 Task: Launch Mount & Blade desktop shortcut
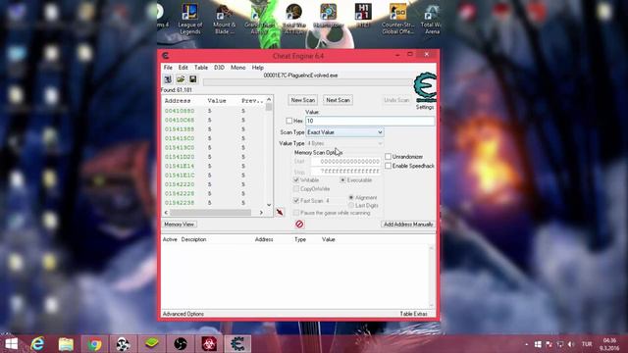tap(225, 20)
